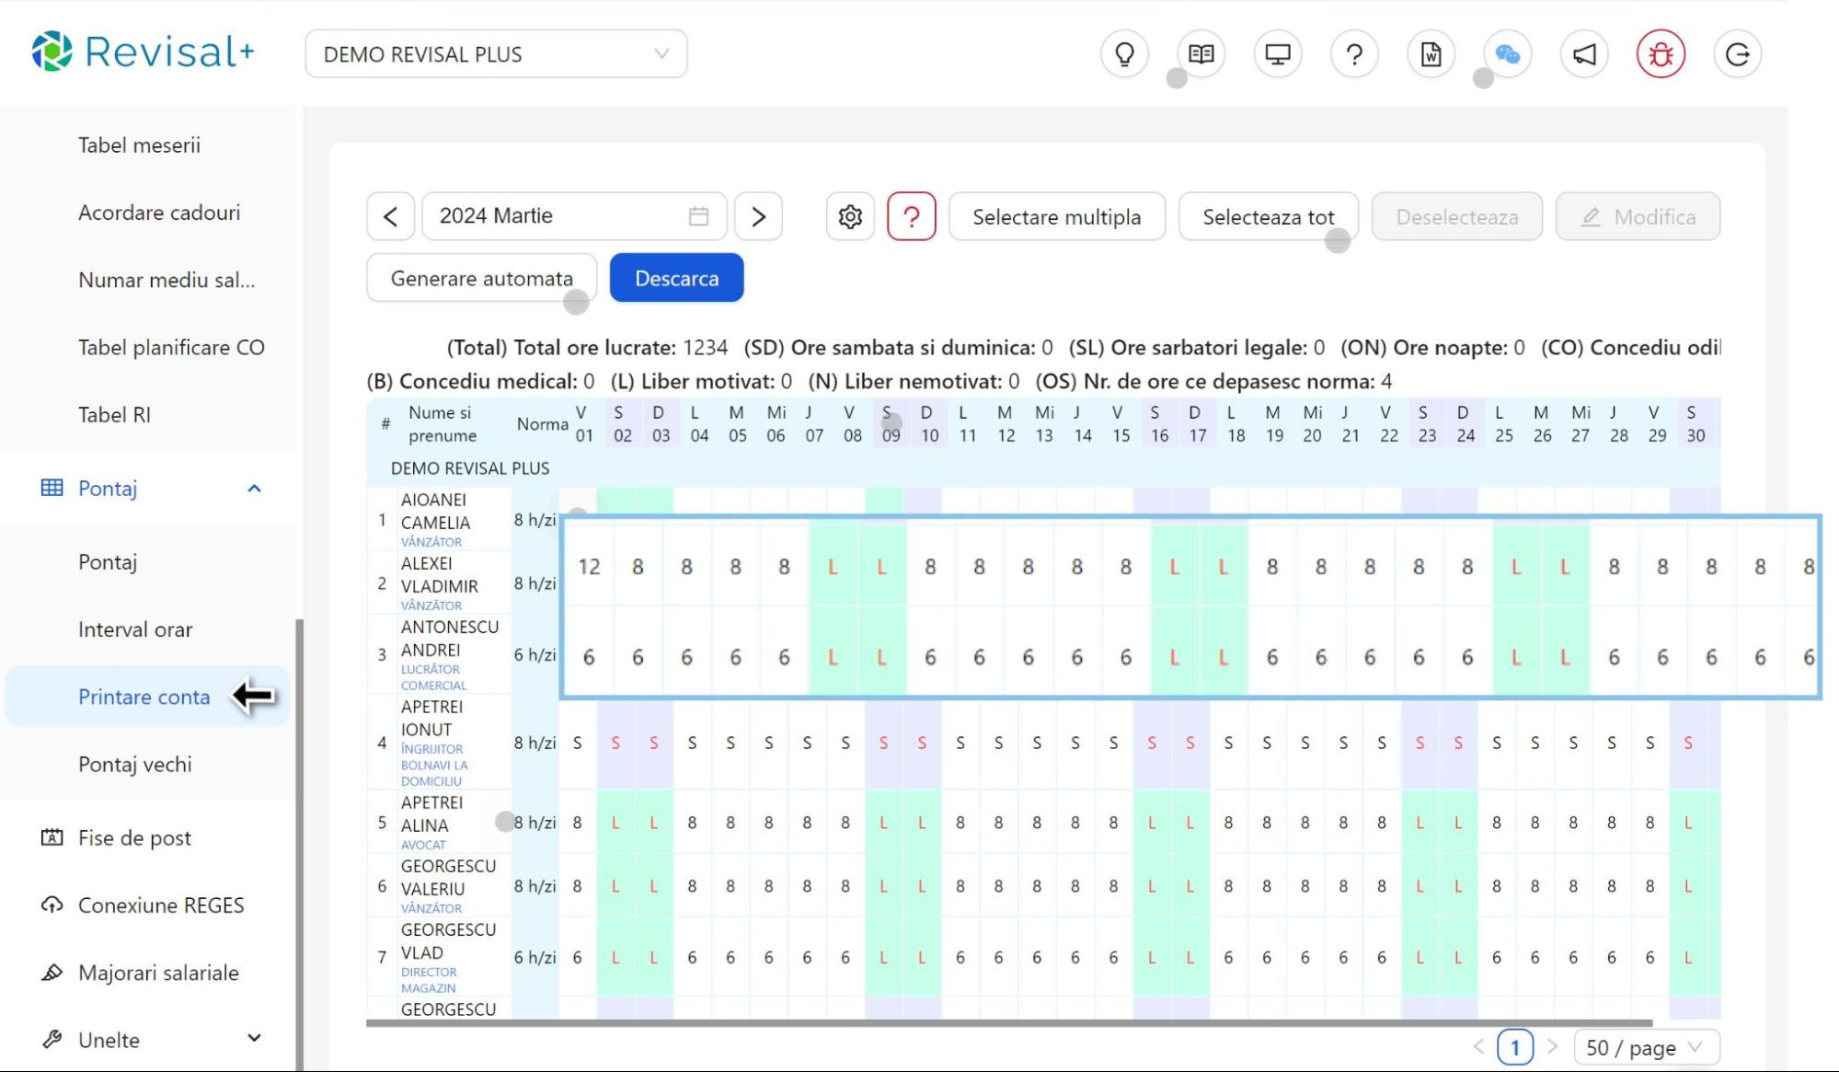Click the lightbulb tips icon
Image resolution: width=1839 pixels, height=1072 pixels.
(1124, 54)
